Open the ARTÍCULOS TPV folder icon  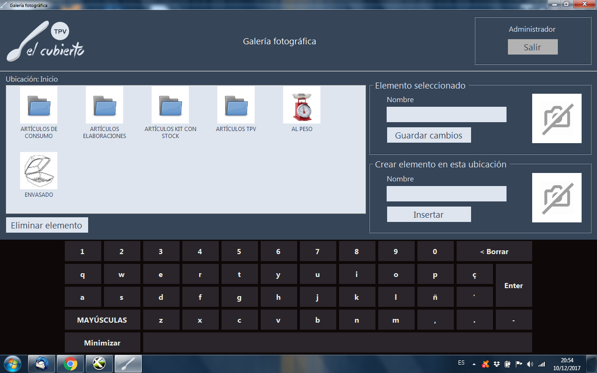click(236, 105)
